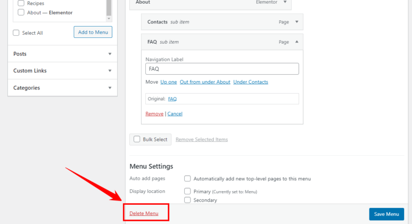Expand the Posts panel

point(63,54)
